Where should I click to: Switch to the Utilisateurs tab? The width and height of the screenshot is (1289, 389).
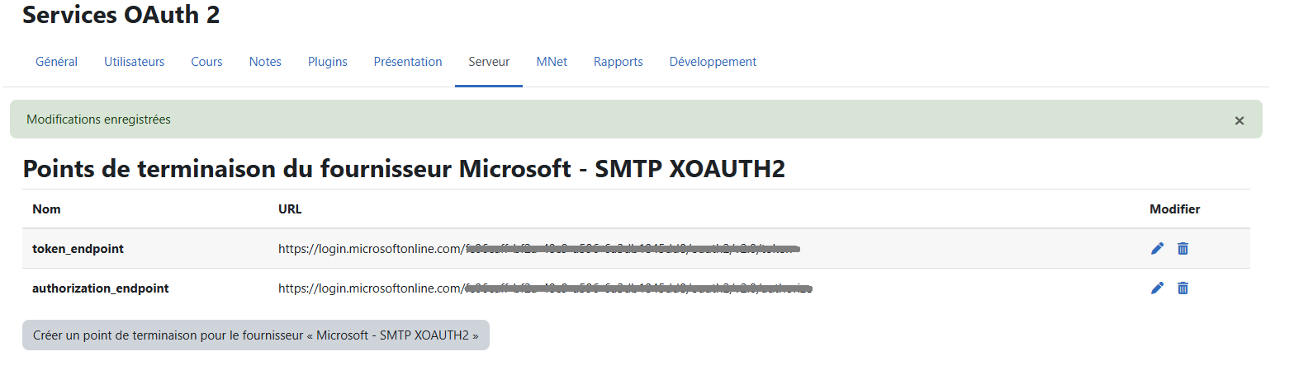point(134,62)
